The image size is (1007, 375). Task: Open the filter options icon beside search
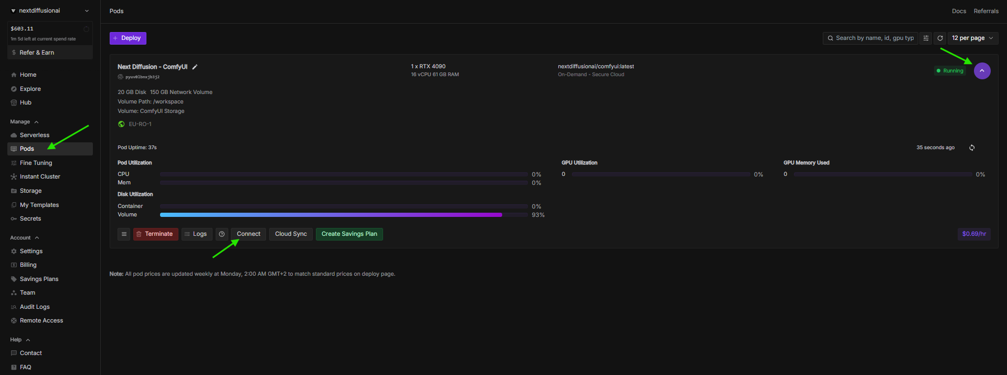point(926,38)
